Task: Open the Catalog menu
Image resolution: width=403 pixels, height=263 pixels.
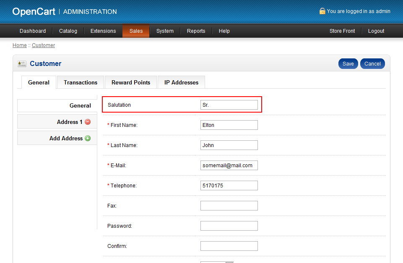Action: 68,31
